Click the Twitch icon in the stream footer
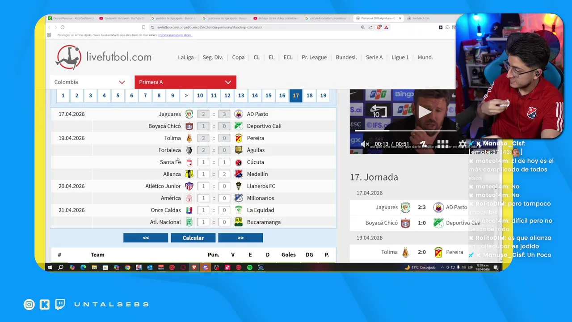Screen dimensions: 572x322 coord(60,305)
